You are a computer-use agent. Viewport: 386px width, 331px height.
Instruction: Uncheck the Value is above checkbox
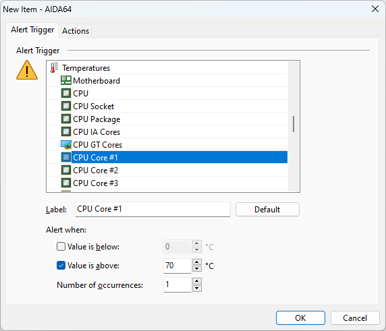click(x=61, y=266)
